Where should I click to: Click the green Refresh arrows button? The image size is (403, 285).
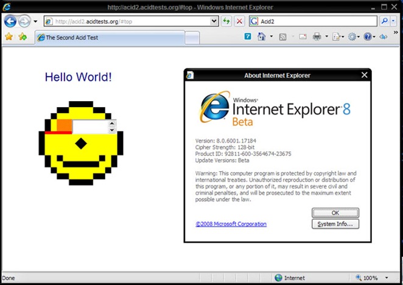[226, 21]
